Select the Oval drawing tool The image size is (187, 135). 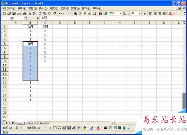click(x=59, y=128)
